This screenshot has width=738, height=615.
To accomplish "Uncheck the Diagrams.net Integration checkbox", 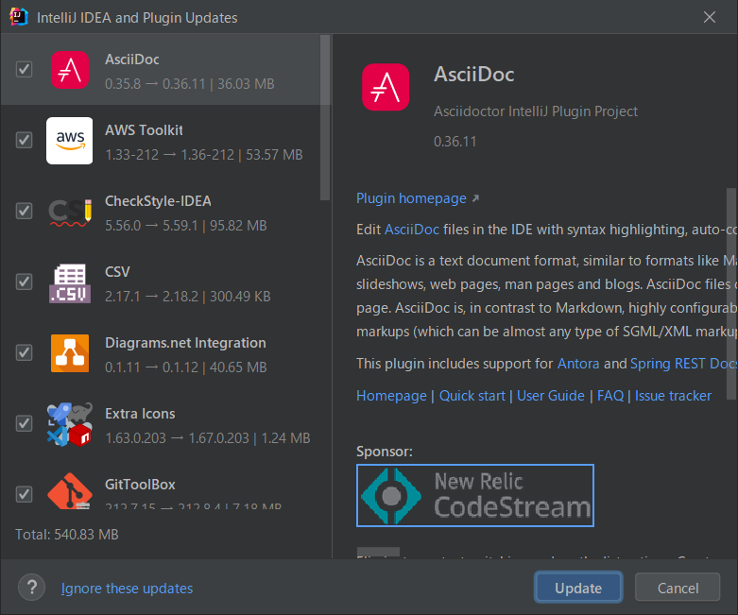I will click(24, 352).
